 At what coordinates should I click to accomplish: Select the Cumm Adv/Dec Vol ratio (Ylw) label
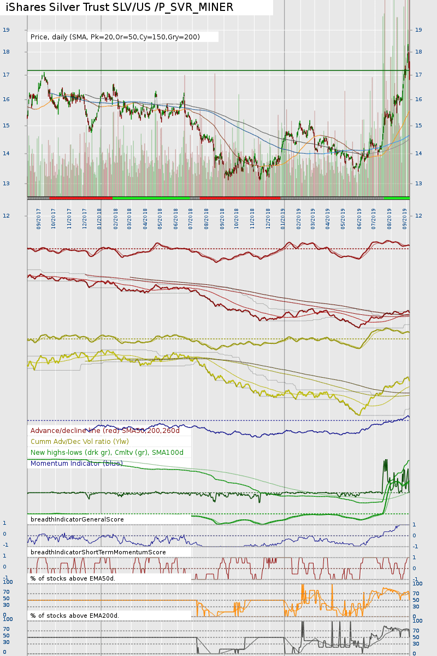[x=80, y=442]
